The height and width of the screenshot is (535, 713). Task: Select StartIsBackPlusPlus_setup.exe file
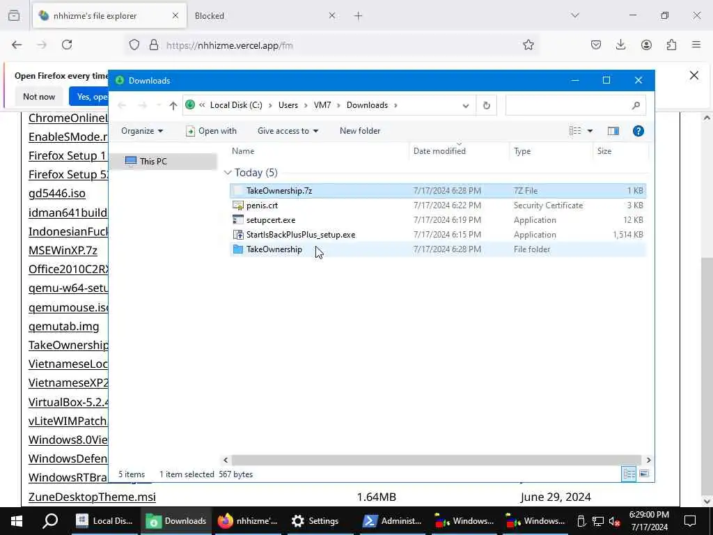coord(437,235)
